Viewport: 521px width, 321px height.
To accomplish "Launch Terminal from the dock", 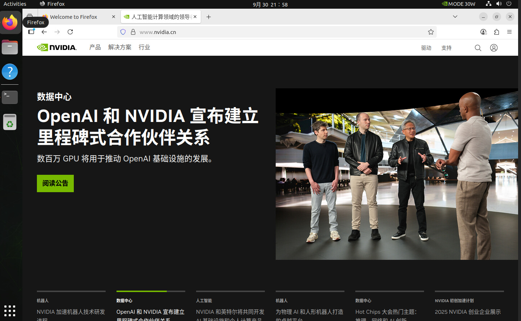I will (10, 97).
